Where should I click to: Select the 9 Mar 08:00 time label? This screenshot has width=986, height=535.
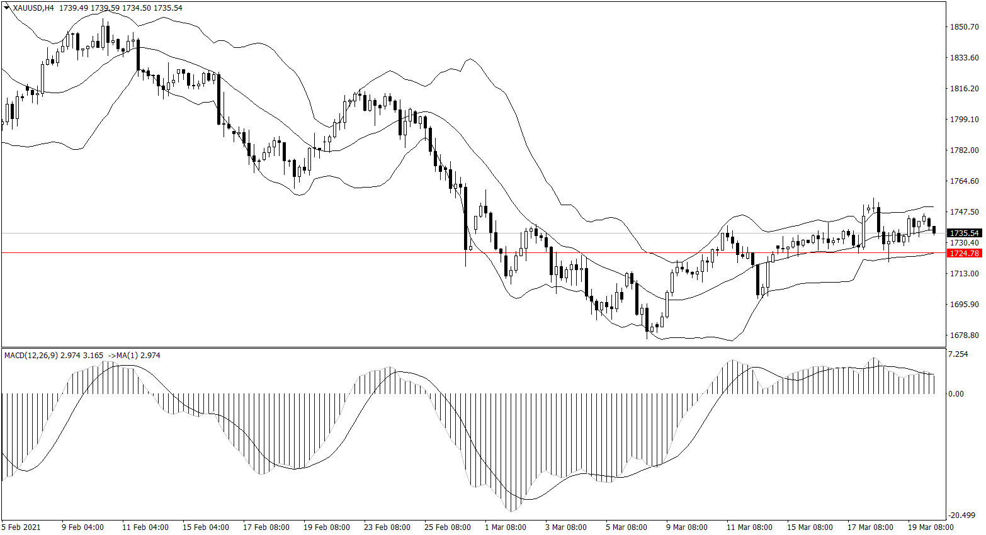click(687, 527)
